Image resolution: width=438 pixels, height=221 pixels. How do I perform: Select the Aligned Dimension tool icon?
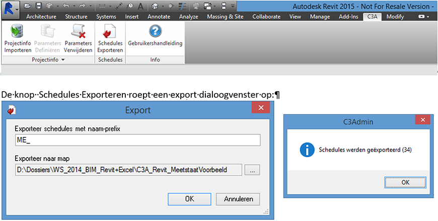(x=119, y=6)
